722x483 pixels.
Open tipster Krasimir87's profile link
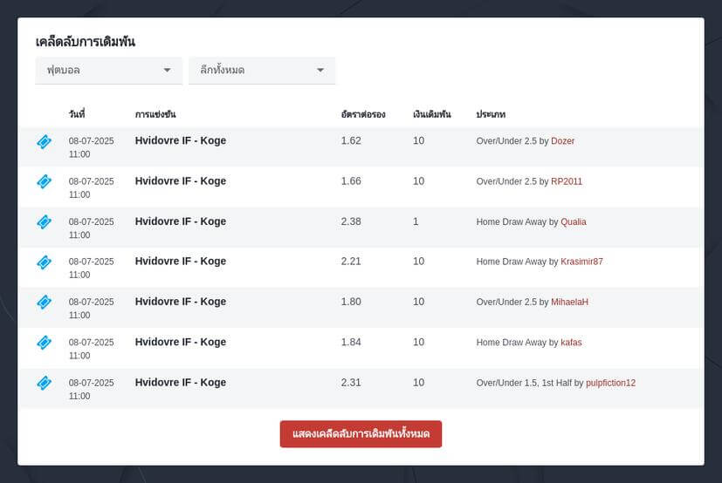(581, 262)
